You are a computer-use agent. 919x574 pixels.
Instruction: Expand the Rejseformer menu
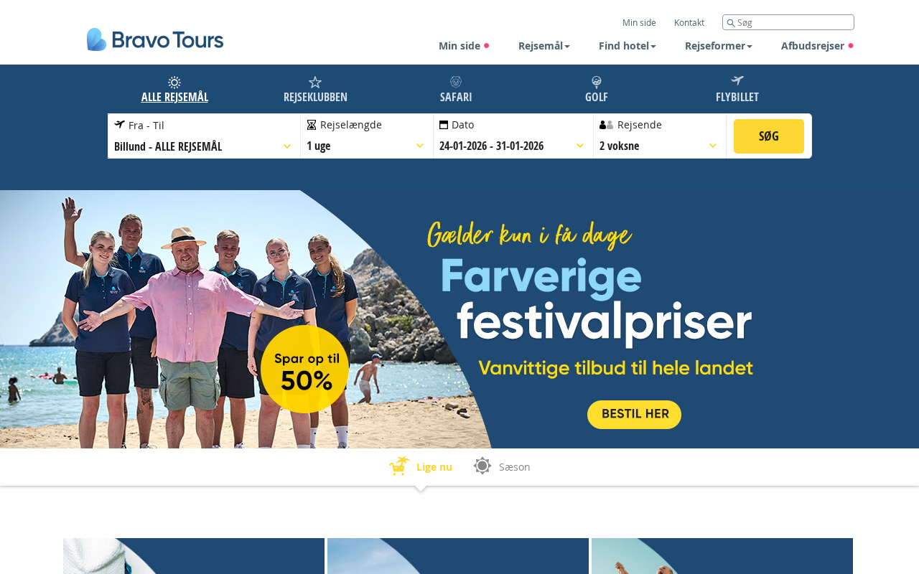pos(719,46)
